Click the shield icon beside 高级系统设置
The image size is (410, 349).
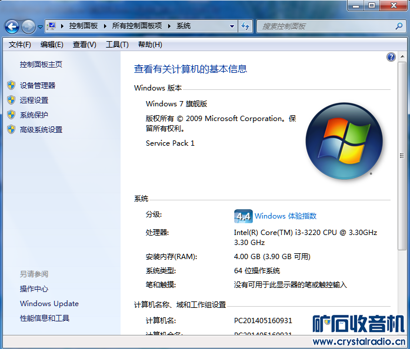[11, 129]
